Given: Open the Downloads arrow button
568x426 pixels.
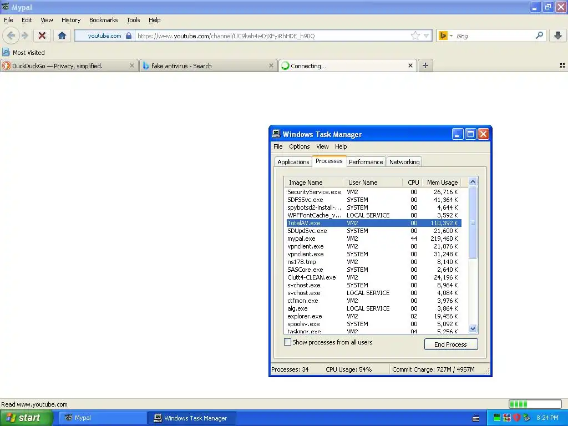Looking at the screenshot, I should [558, 35].
